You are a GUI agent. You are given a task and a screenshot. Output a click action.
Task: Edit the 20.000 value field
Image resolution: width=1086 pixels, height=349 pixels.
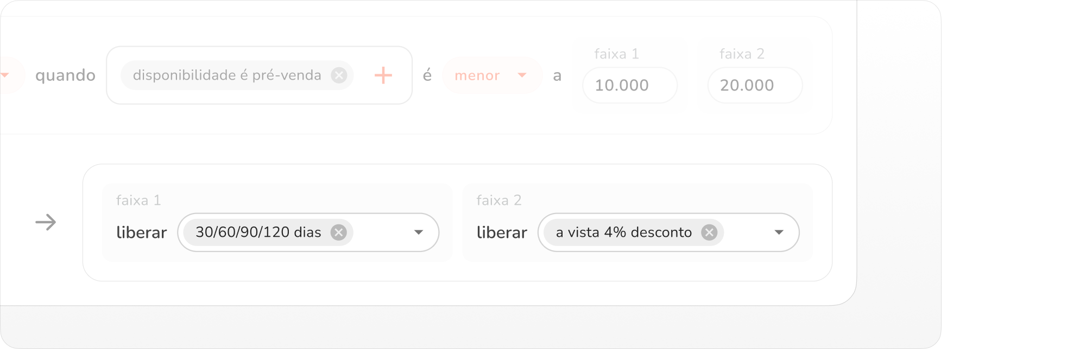coord(754,85)
